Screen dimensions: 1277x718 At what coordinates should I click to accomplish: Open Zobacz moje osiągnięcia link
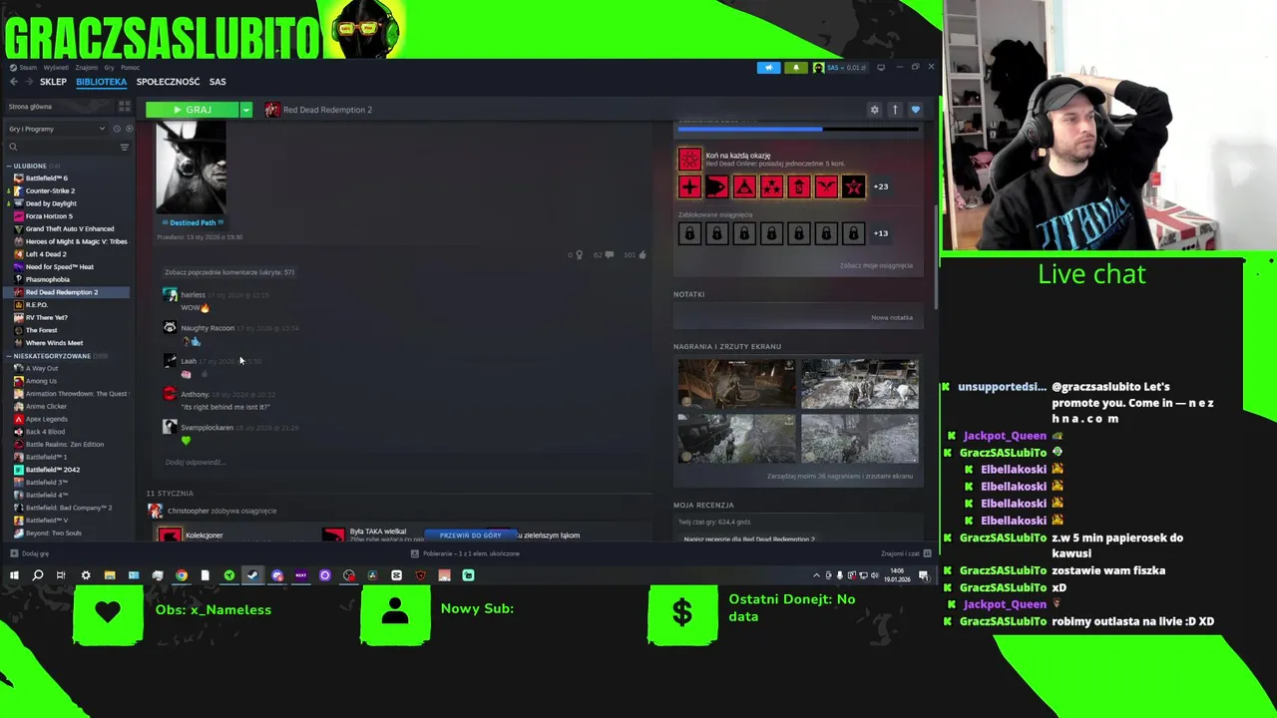point(876,265)
